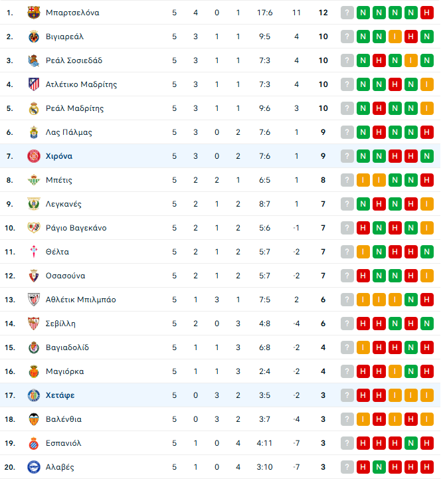This screenshot has height=479, width=443.
Task: Click the Real Madrid crest icon
Action: 34,108
